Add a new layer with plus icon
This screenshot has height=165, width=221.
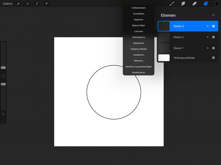point(213,15)
